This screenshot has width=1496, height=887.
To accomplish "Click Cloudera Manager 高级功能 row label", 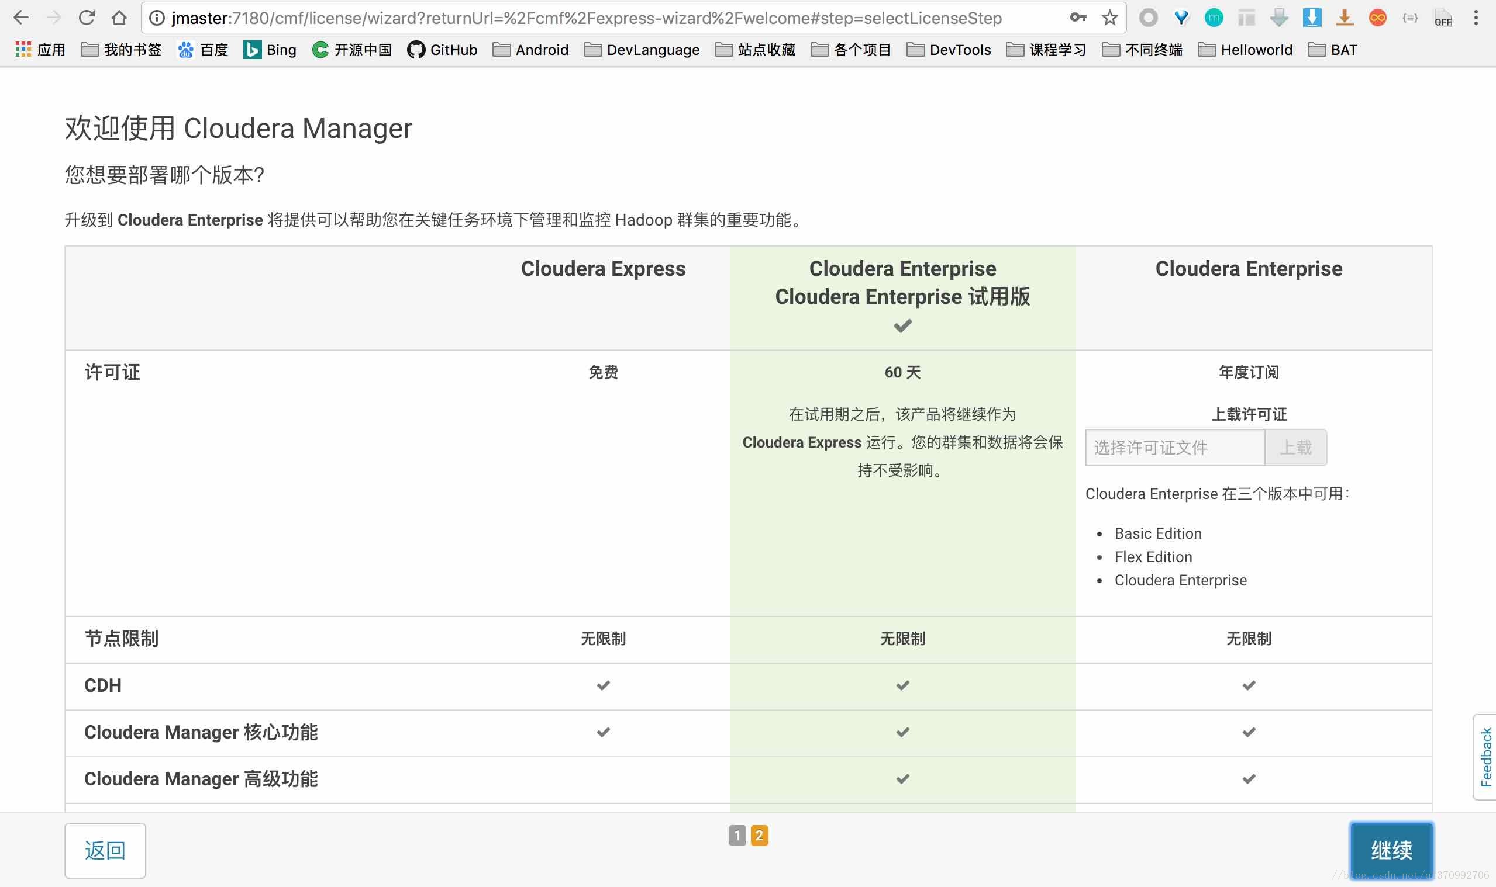I will point(201,778).
